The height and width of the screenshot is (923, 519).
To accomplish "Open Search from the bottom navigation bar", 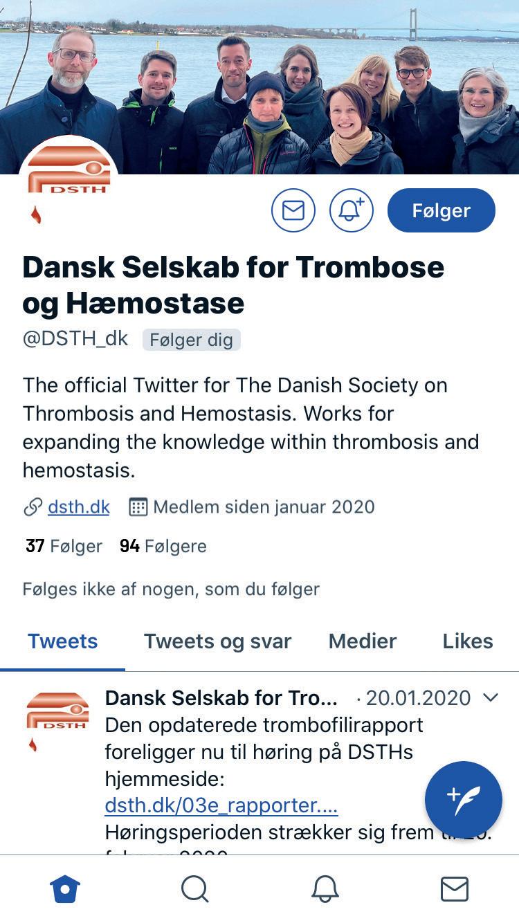I will pos(194,888).
